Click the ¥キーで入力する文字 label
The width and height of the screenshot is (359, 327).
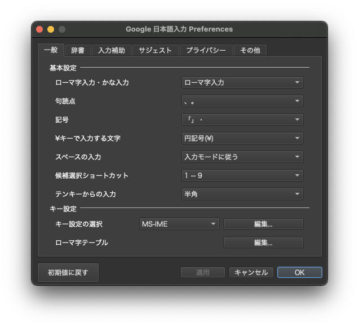click(x=88, y=138)
